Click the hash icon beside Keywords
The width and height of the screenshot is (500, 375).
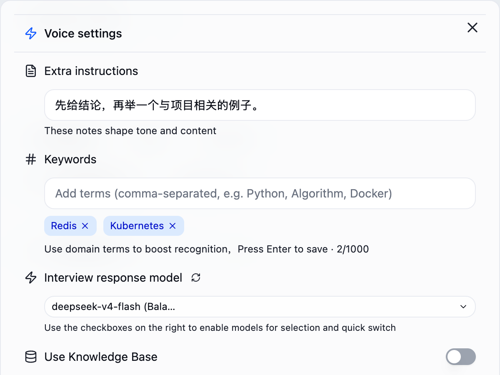click(31, 159)
